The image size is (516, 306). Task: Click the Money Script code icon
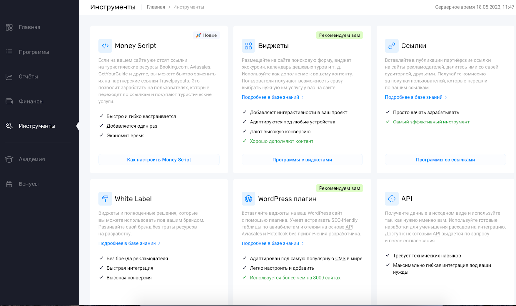(x=105, y=46)
